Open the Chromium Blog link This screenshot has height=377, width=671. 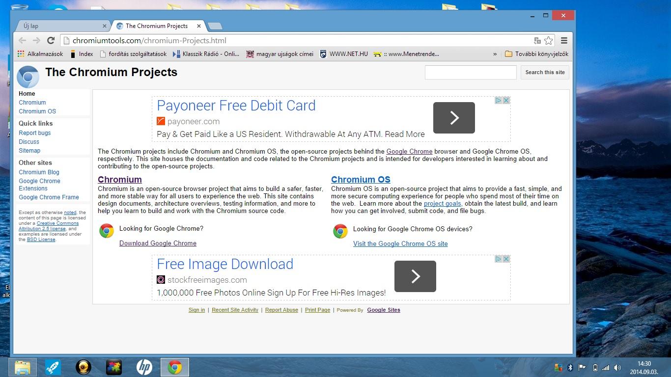39,172
